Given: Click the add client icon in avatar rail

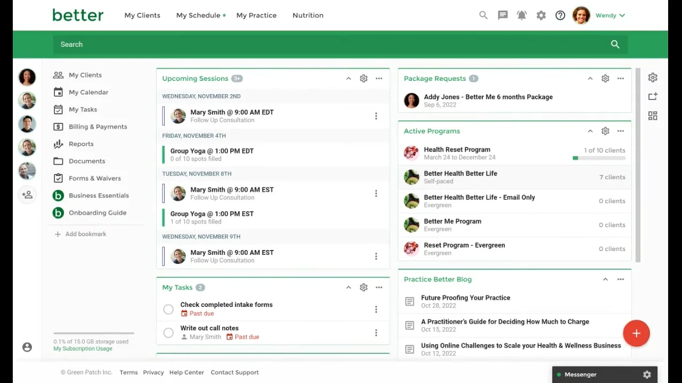Looking at the screenshot, I should [27, 195].
